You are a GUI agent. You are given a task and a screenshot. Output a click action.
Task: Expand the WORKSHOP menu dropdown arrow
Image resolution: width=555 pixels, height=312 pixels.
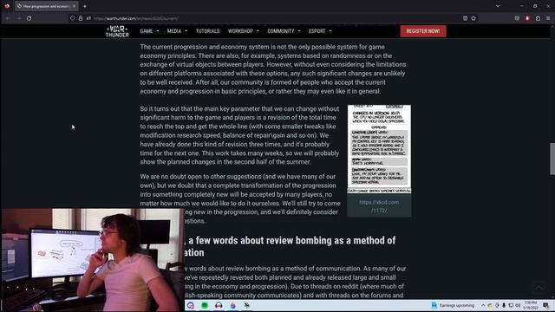(x=258, y=31)
